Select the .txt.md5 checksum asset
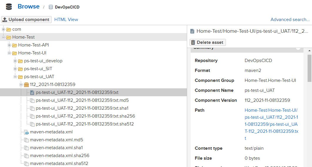 coord(82,100)
